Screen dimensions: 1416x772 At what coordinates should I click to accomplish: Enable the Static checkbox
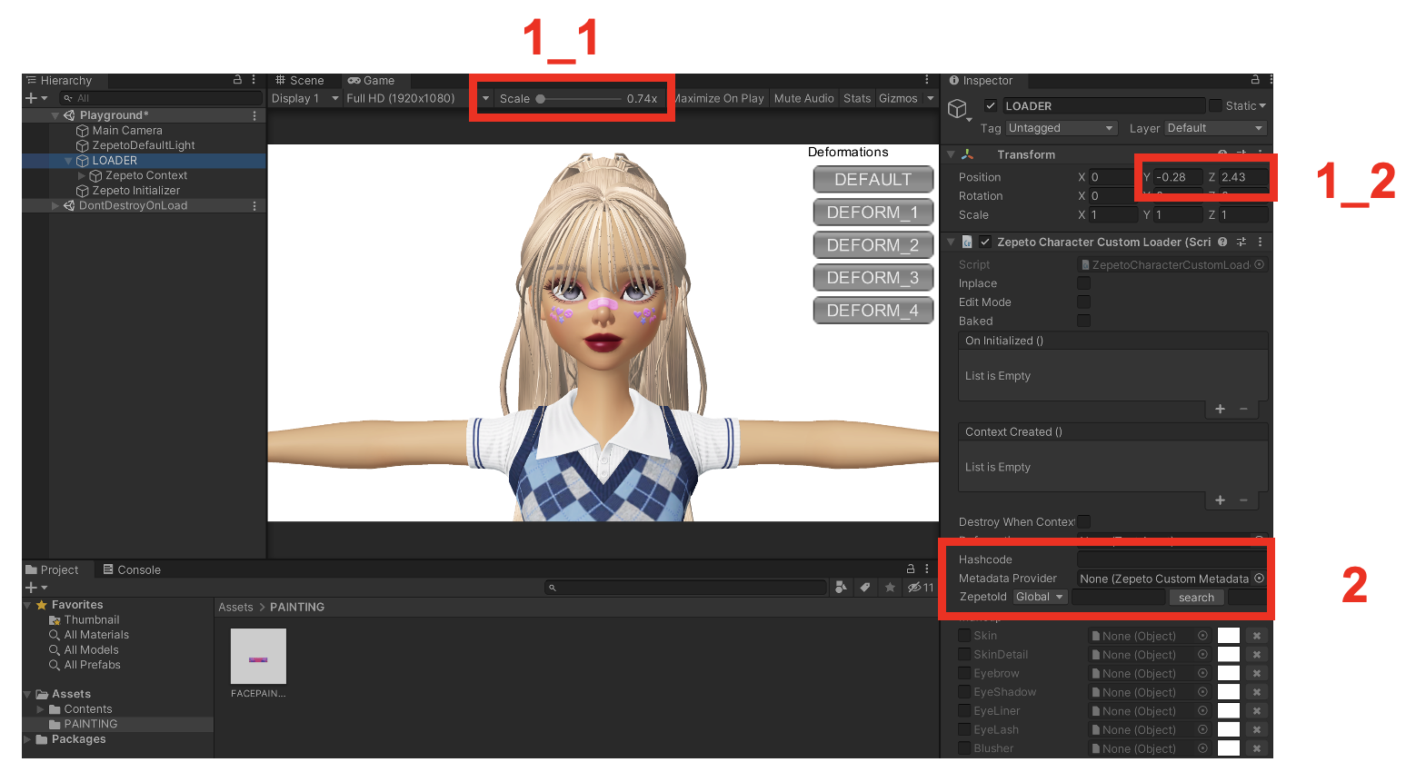(1216, 106)
